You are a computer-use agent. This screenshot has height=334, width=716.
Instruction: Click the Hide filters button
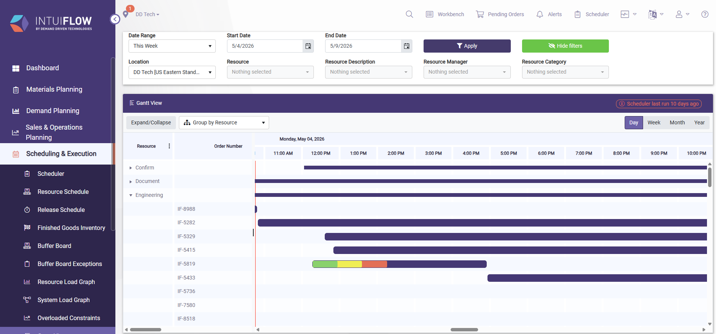click(565, 46)
